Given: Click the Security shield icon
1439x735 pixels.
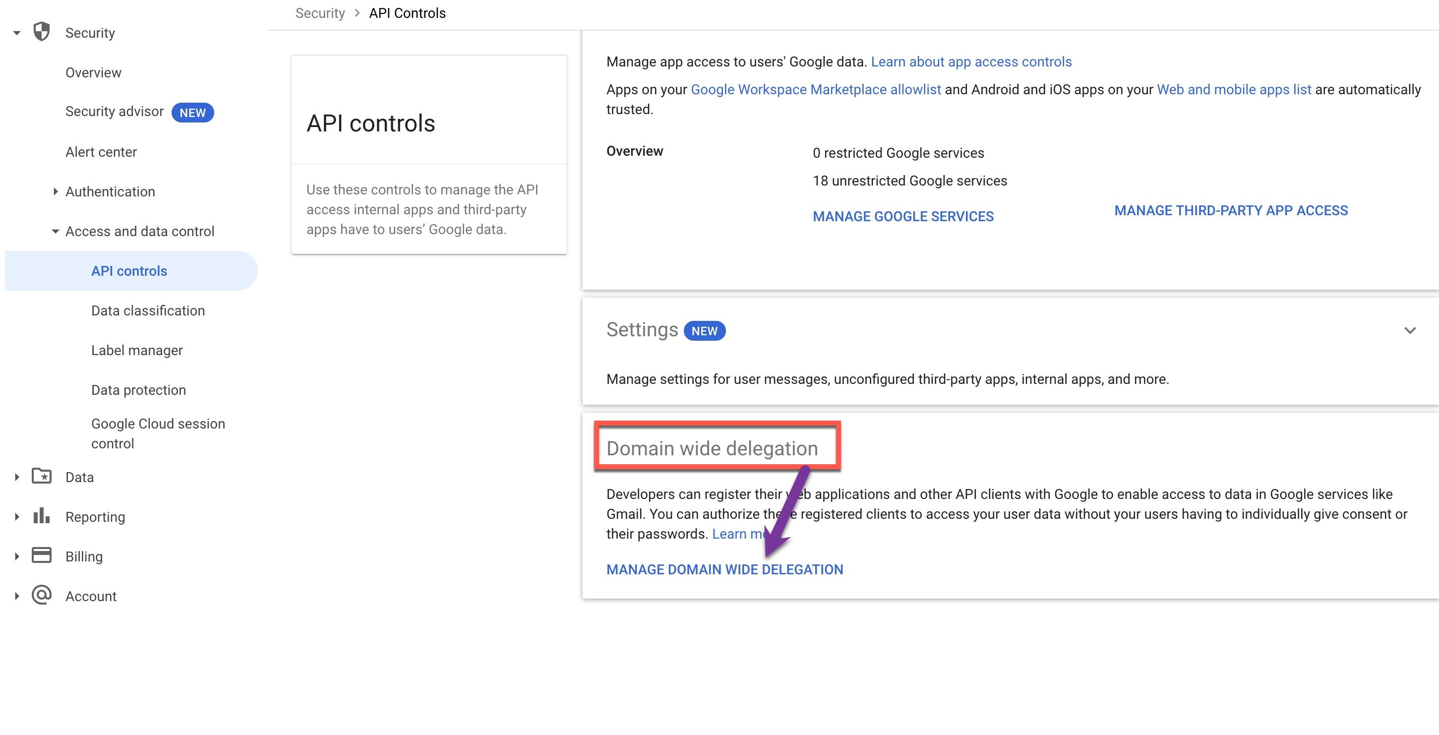Looking at the screenshot, I should point(41,32).
